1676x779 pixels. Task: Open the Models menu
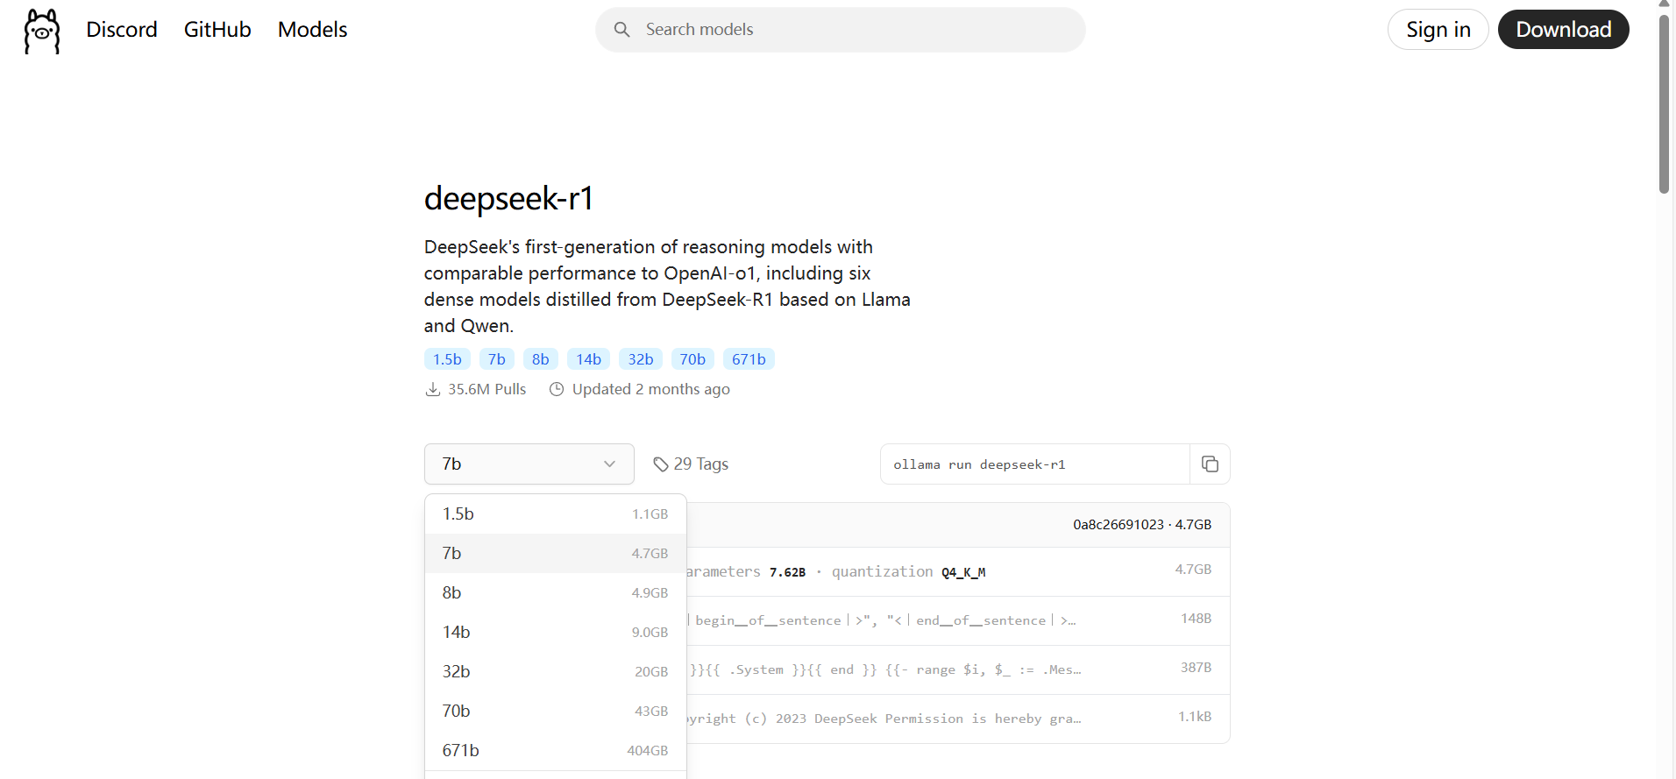click(x=312, y=29)
